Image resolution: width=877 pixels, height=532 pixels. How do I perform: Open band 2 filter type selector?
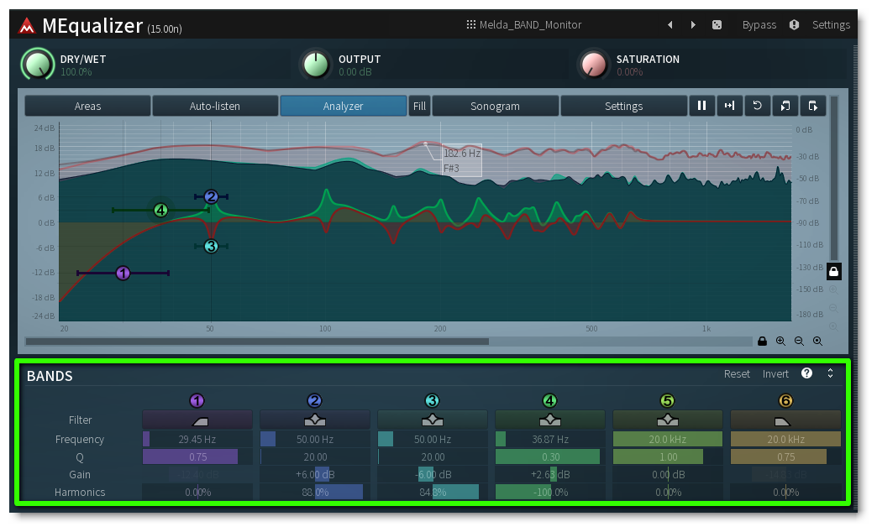point(315,420)
